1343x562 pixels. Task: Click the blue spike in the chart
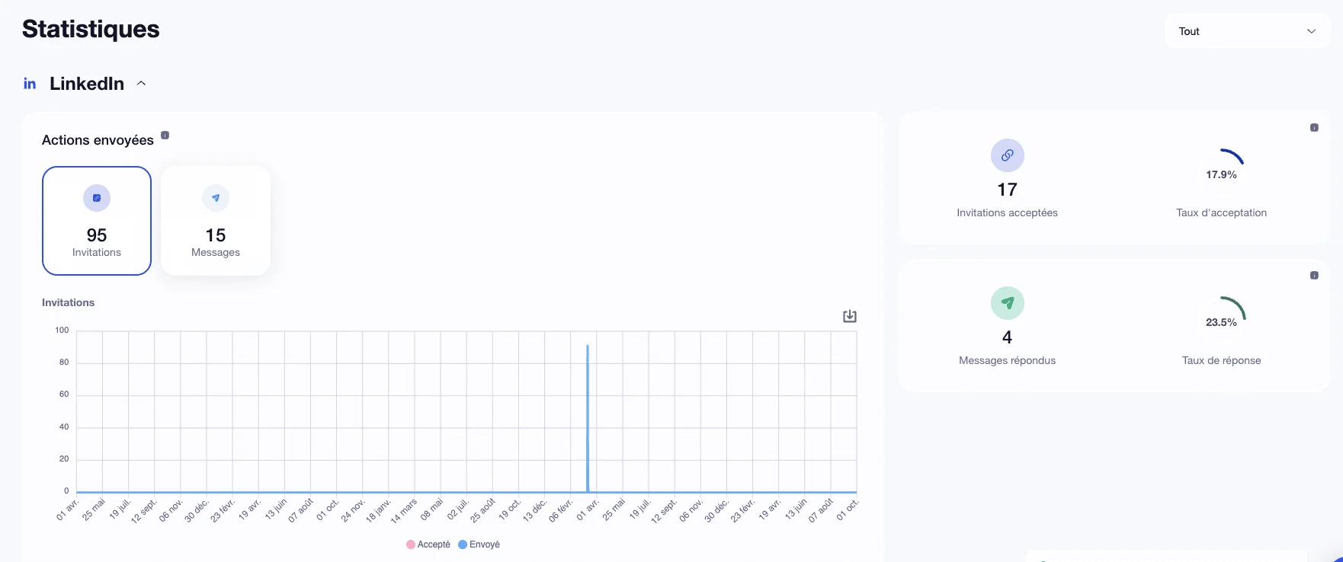[588, 419]
